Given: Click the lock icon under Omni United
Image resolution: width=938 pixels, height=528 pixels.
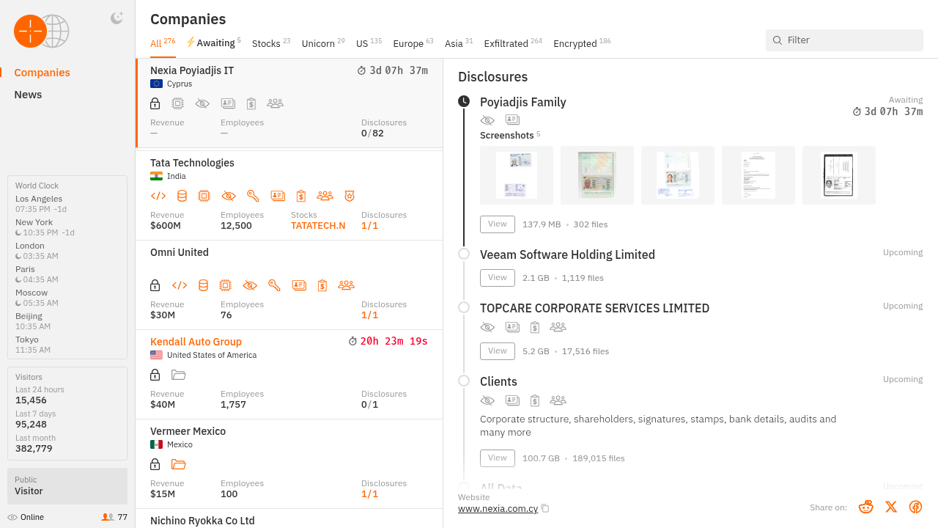Looking at the screenshot, I should point(155,285).
